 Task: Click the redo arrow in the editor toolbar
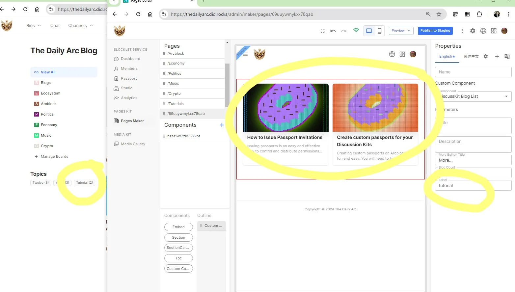coord(344,31)
